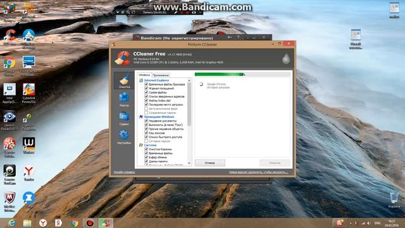Check the Сохранённые пароли checkbox
Viewport: 405px width, 228px height.
(146, 113)
